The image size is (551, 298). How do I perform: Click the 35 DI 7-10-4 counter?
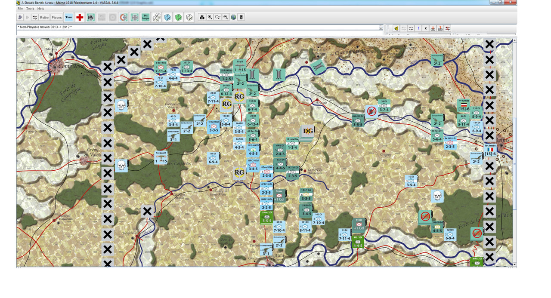pyautogui.click(x=279, y=227)
